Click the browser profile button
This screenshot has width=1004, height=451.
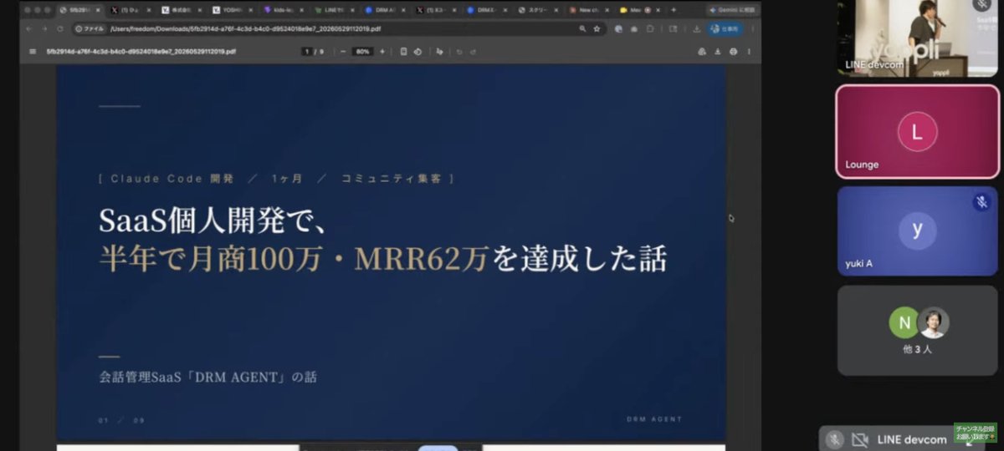(x=724, y=28)
